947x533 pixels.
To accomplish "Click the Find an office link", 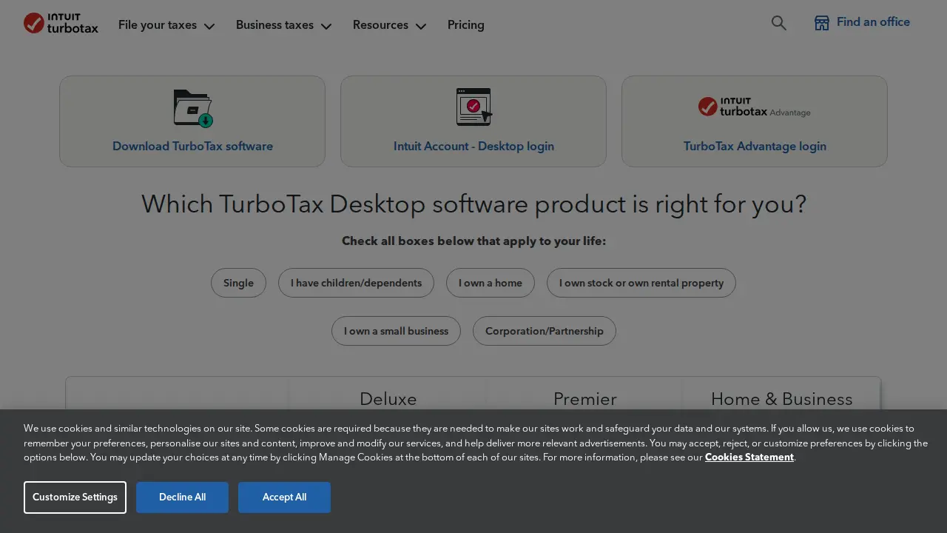I will [873, 22].
